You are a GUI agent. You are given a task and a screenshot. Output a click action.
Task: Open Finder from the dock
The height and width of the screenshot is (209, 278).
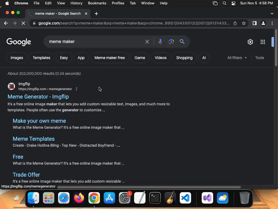[33, 198]
